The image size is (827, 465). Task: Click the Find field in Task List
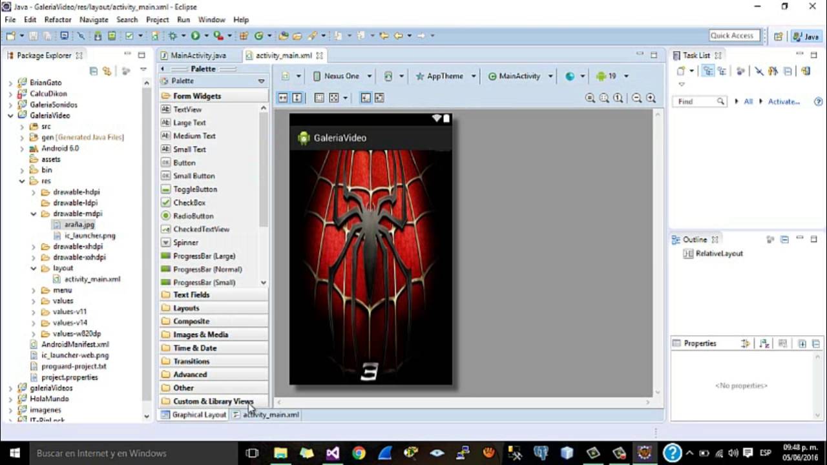coord(700,101)
